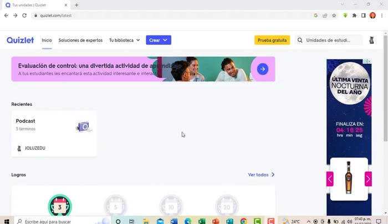Open Soluciones de expertos

(x=80, y=40)
